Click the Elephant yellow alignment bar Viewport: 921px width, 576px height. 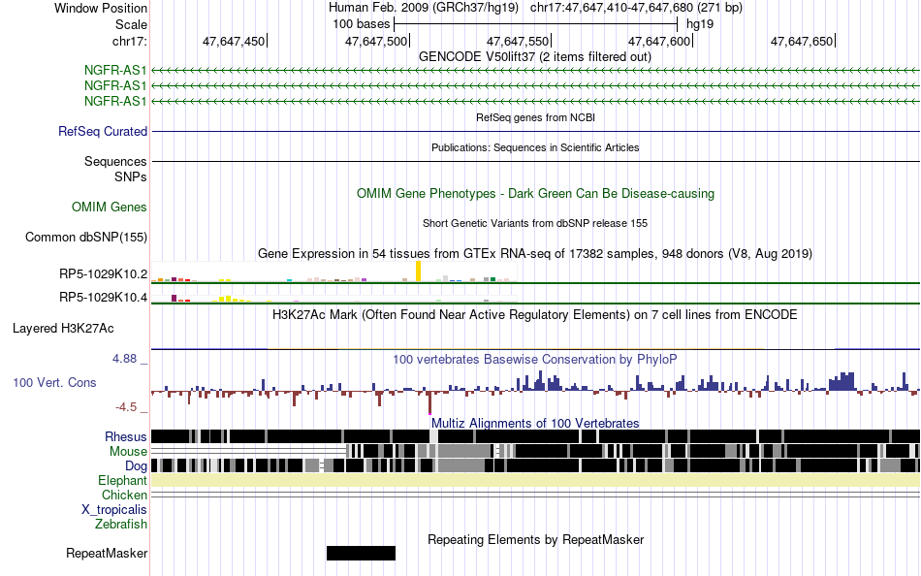tap(536, 481)
